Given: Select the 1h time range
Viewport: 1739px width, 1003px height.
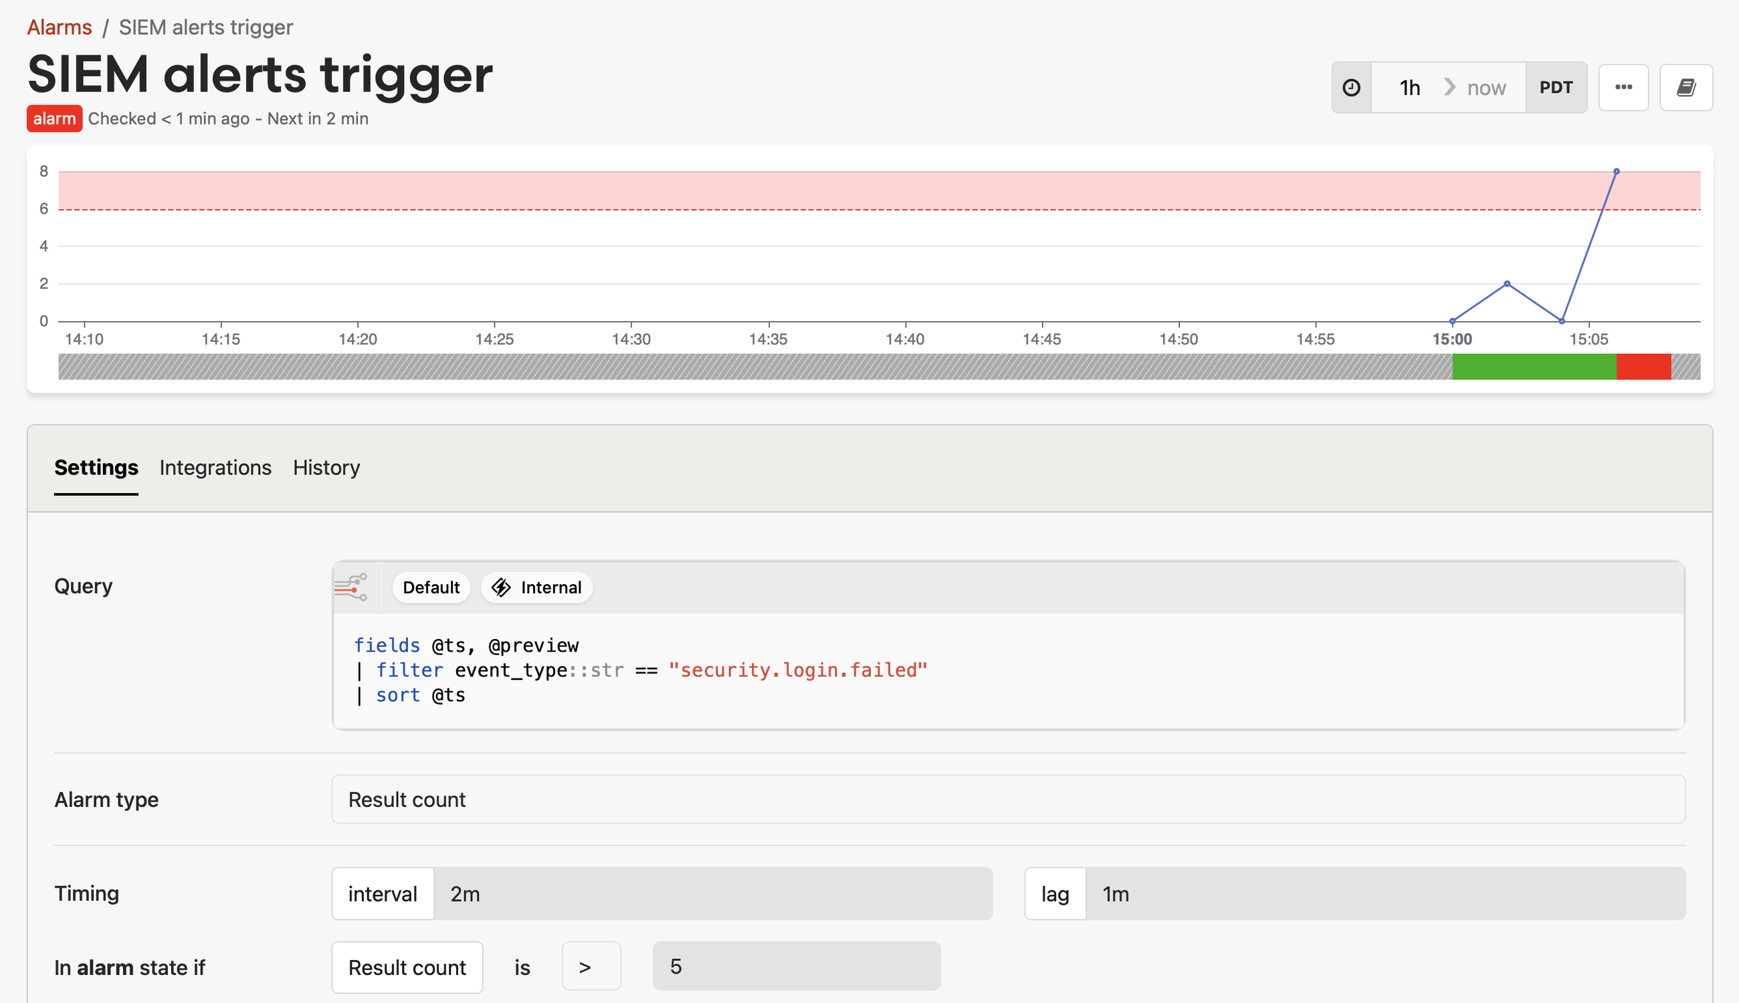Looking at the screenshot, I should (x=1409, y=88).
